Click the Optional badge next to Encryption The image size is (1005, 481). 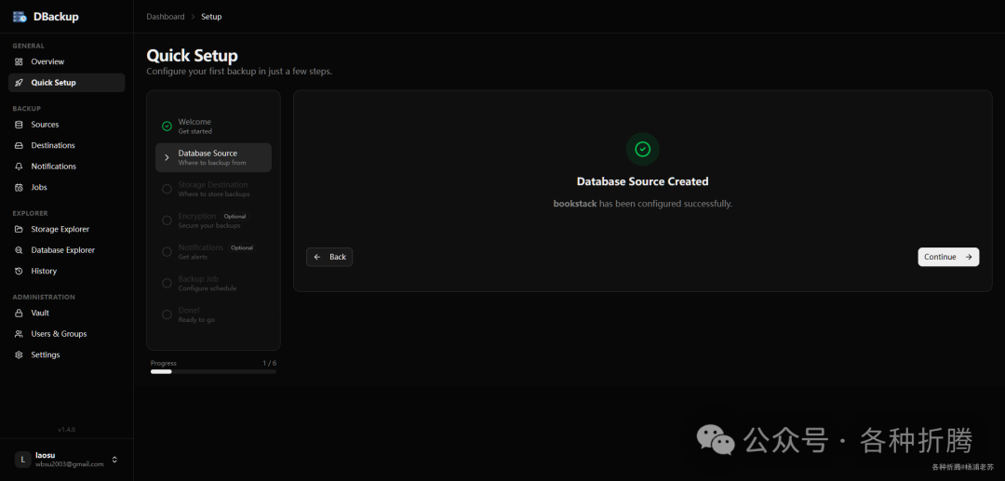(234, 217)
